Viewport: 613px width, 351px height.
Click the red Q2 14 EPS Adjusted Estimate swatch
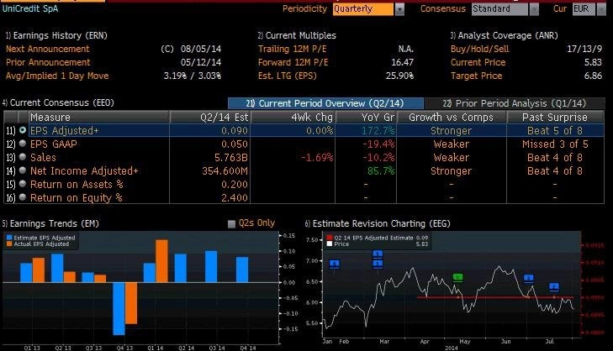[330, 238]
